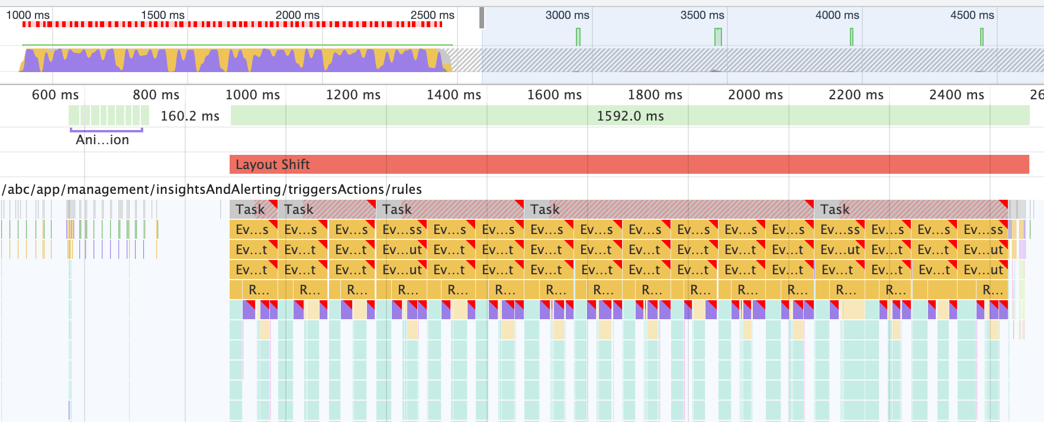Click the 2400 ms ruler tick label
This screenshot has width=1044, height=422.
(x=957, y=95)
